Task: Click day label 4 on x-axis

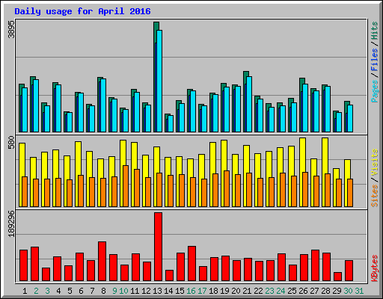Action: click(x=58, y=291)
